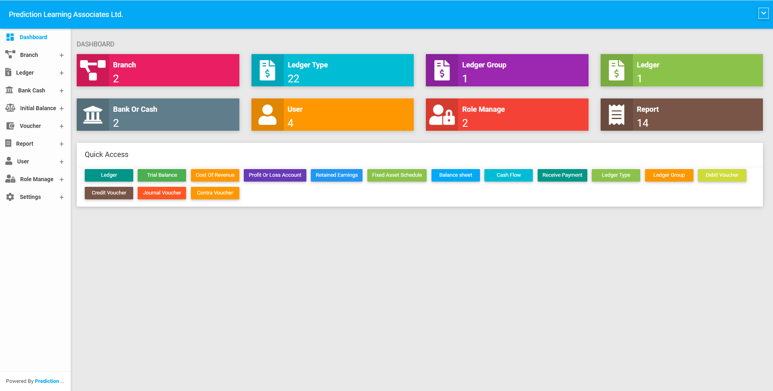Select the Role Manage sidebar label
Screen dimensions: 773x391
tap(37, 179)
